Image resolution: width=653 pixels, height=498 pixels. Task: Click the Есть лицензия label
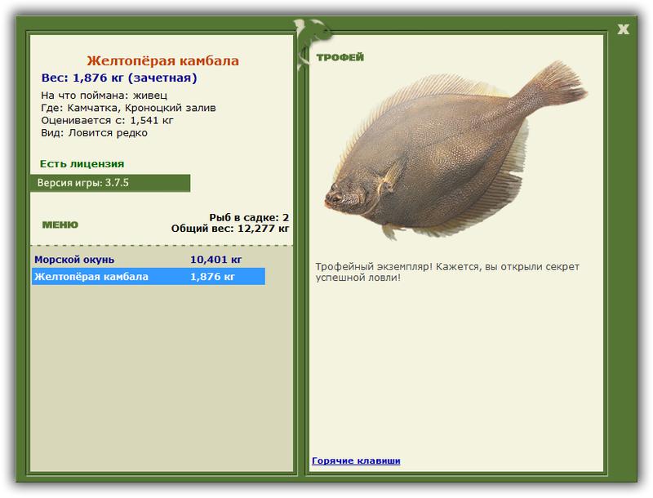pyautogui.click(x=82, y=163)
